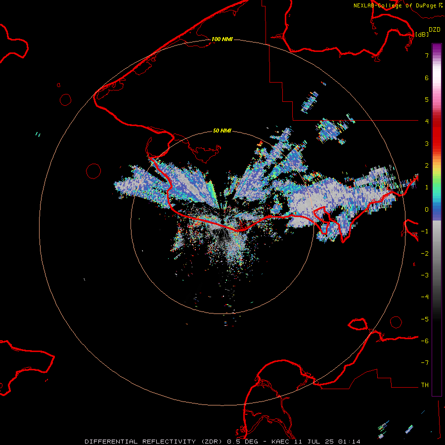445x445 pixels.
Task: Click the KAEC radar station identifier
Action: click(x=281, y=442)
